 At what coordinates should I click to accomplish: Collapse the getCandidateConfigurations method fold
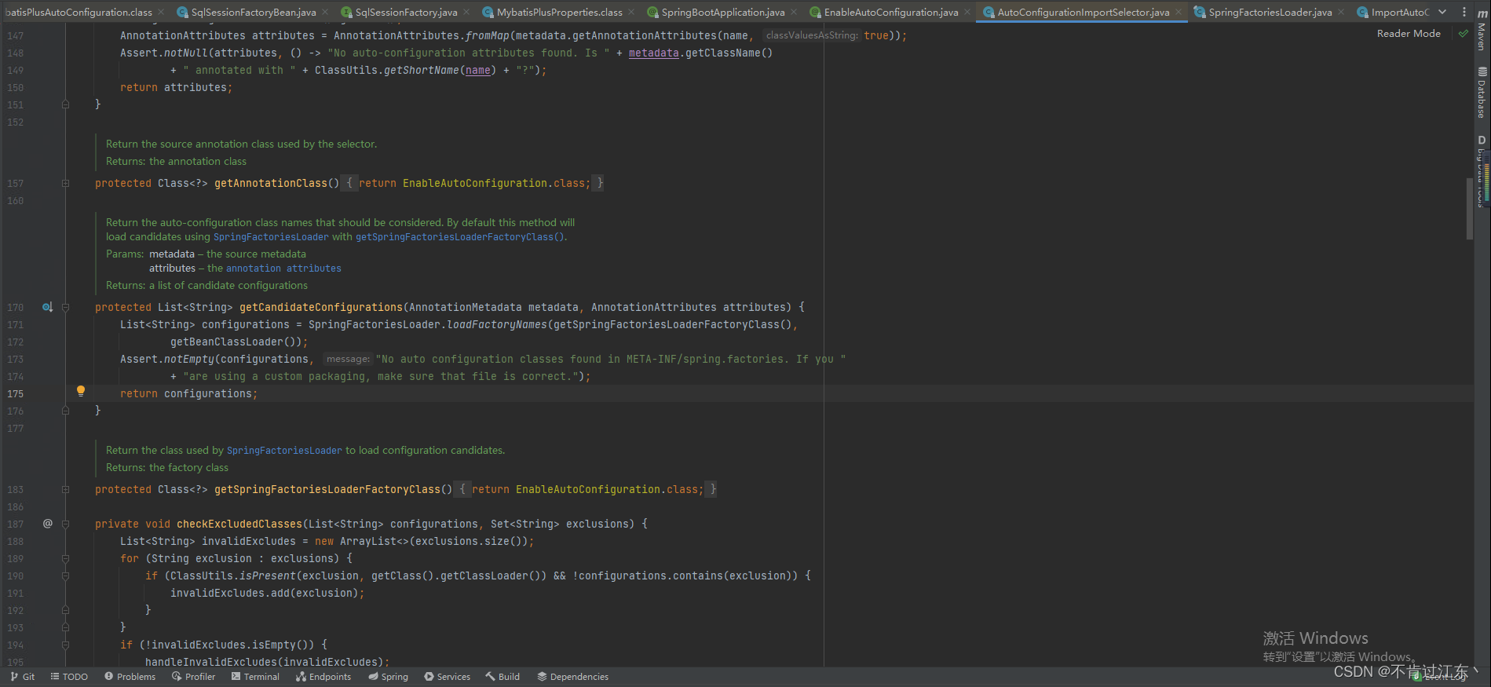(x=66, y=308)
